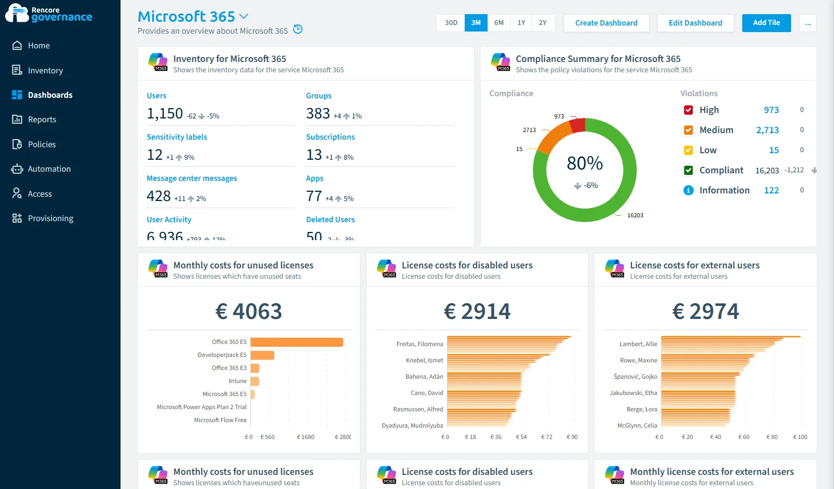Open the Users inventory link
The image size is (834, 489).
(156, 96)
